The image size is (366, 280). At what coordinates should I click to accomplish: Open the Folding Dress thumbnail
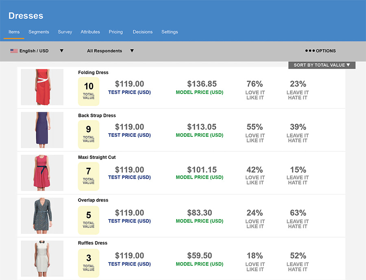42,87
